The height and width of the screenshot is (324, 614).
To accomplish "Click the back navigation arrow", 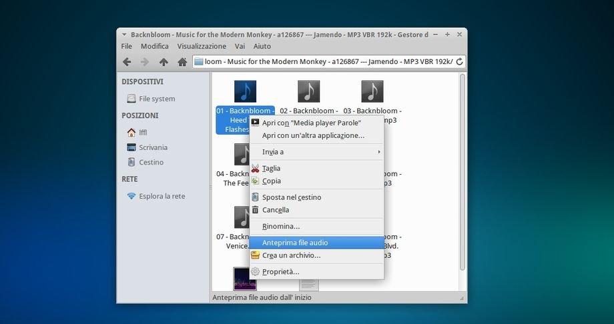I will (x=127, y=62).
